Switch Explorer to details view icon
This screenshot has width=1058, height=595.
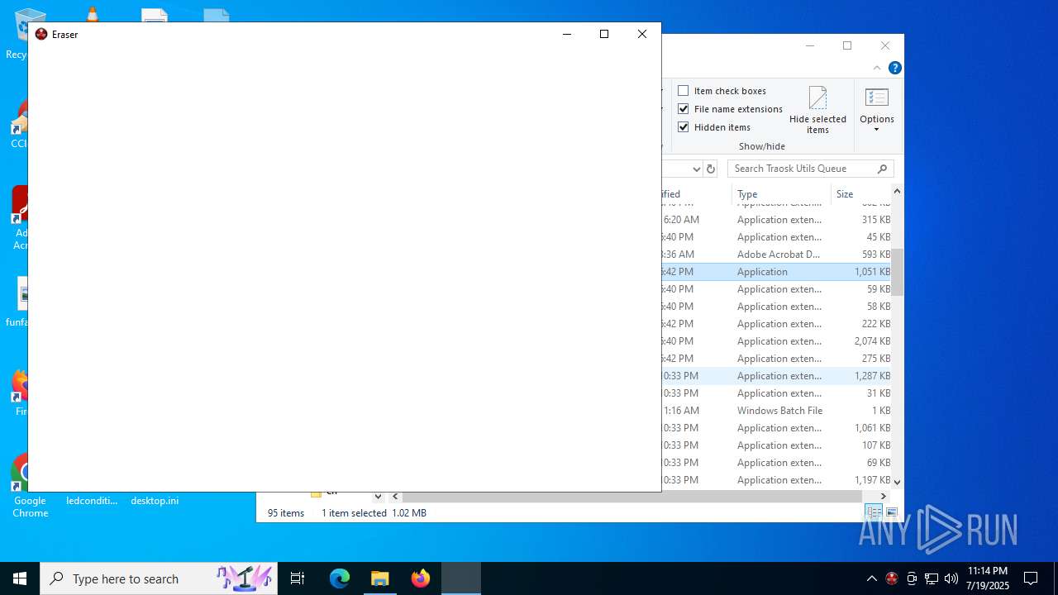pos(874,513)
